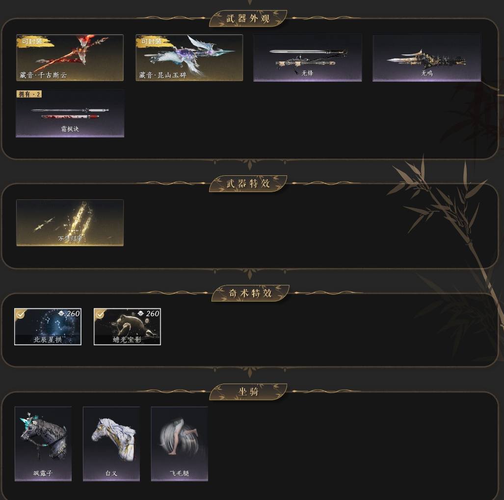Click the 拥有·2 owned tag

pyautogui.click(x=29, y=94)
